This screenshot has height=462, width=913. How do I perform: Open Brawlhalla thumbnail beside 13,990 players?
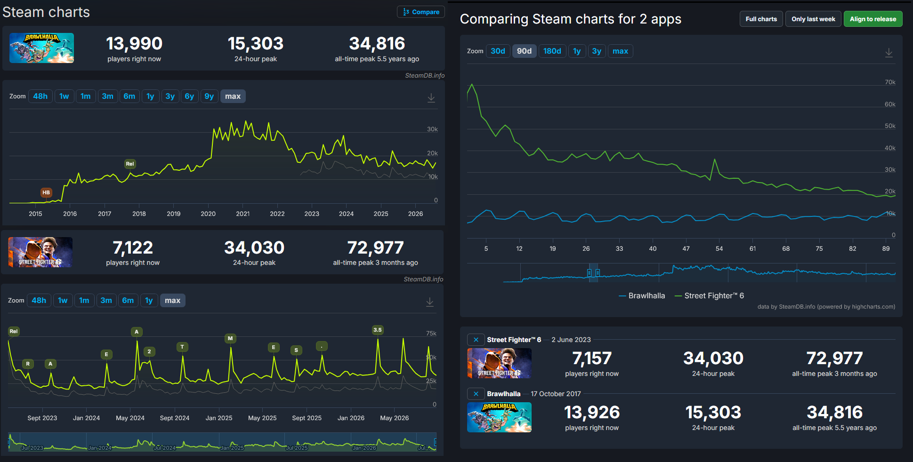41,48
